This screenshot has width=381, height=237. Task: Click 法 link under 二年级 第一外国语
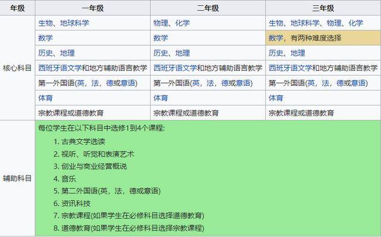[210, 83]
